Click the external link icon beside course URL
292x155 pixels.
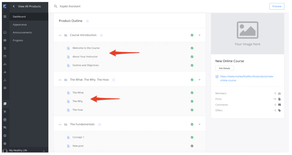[217, 77]
